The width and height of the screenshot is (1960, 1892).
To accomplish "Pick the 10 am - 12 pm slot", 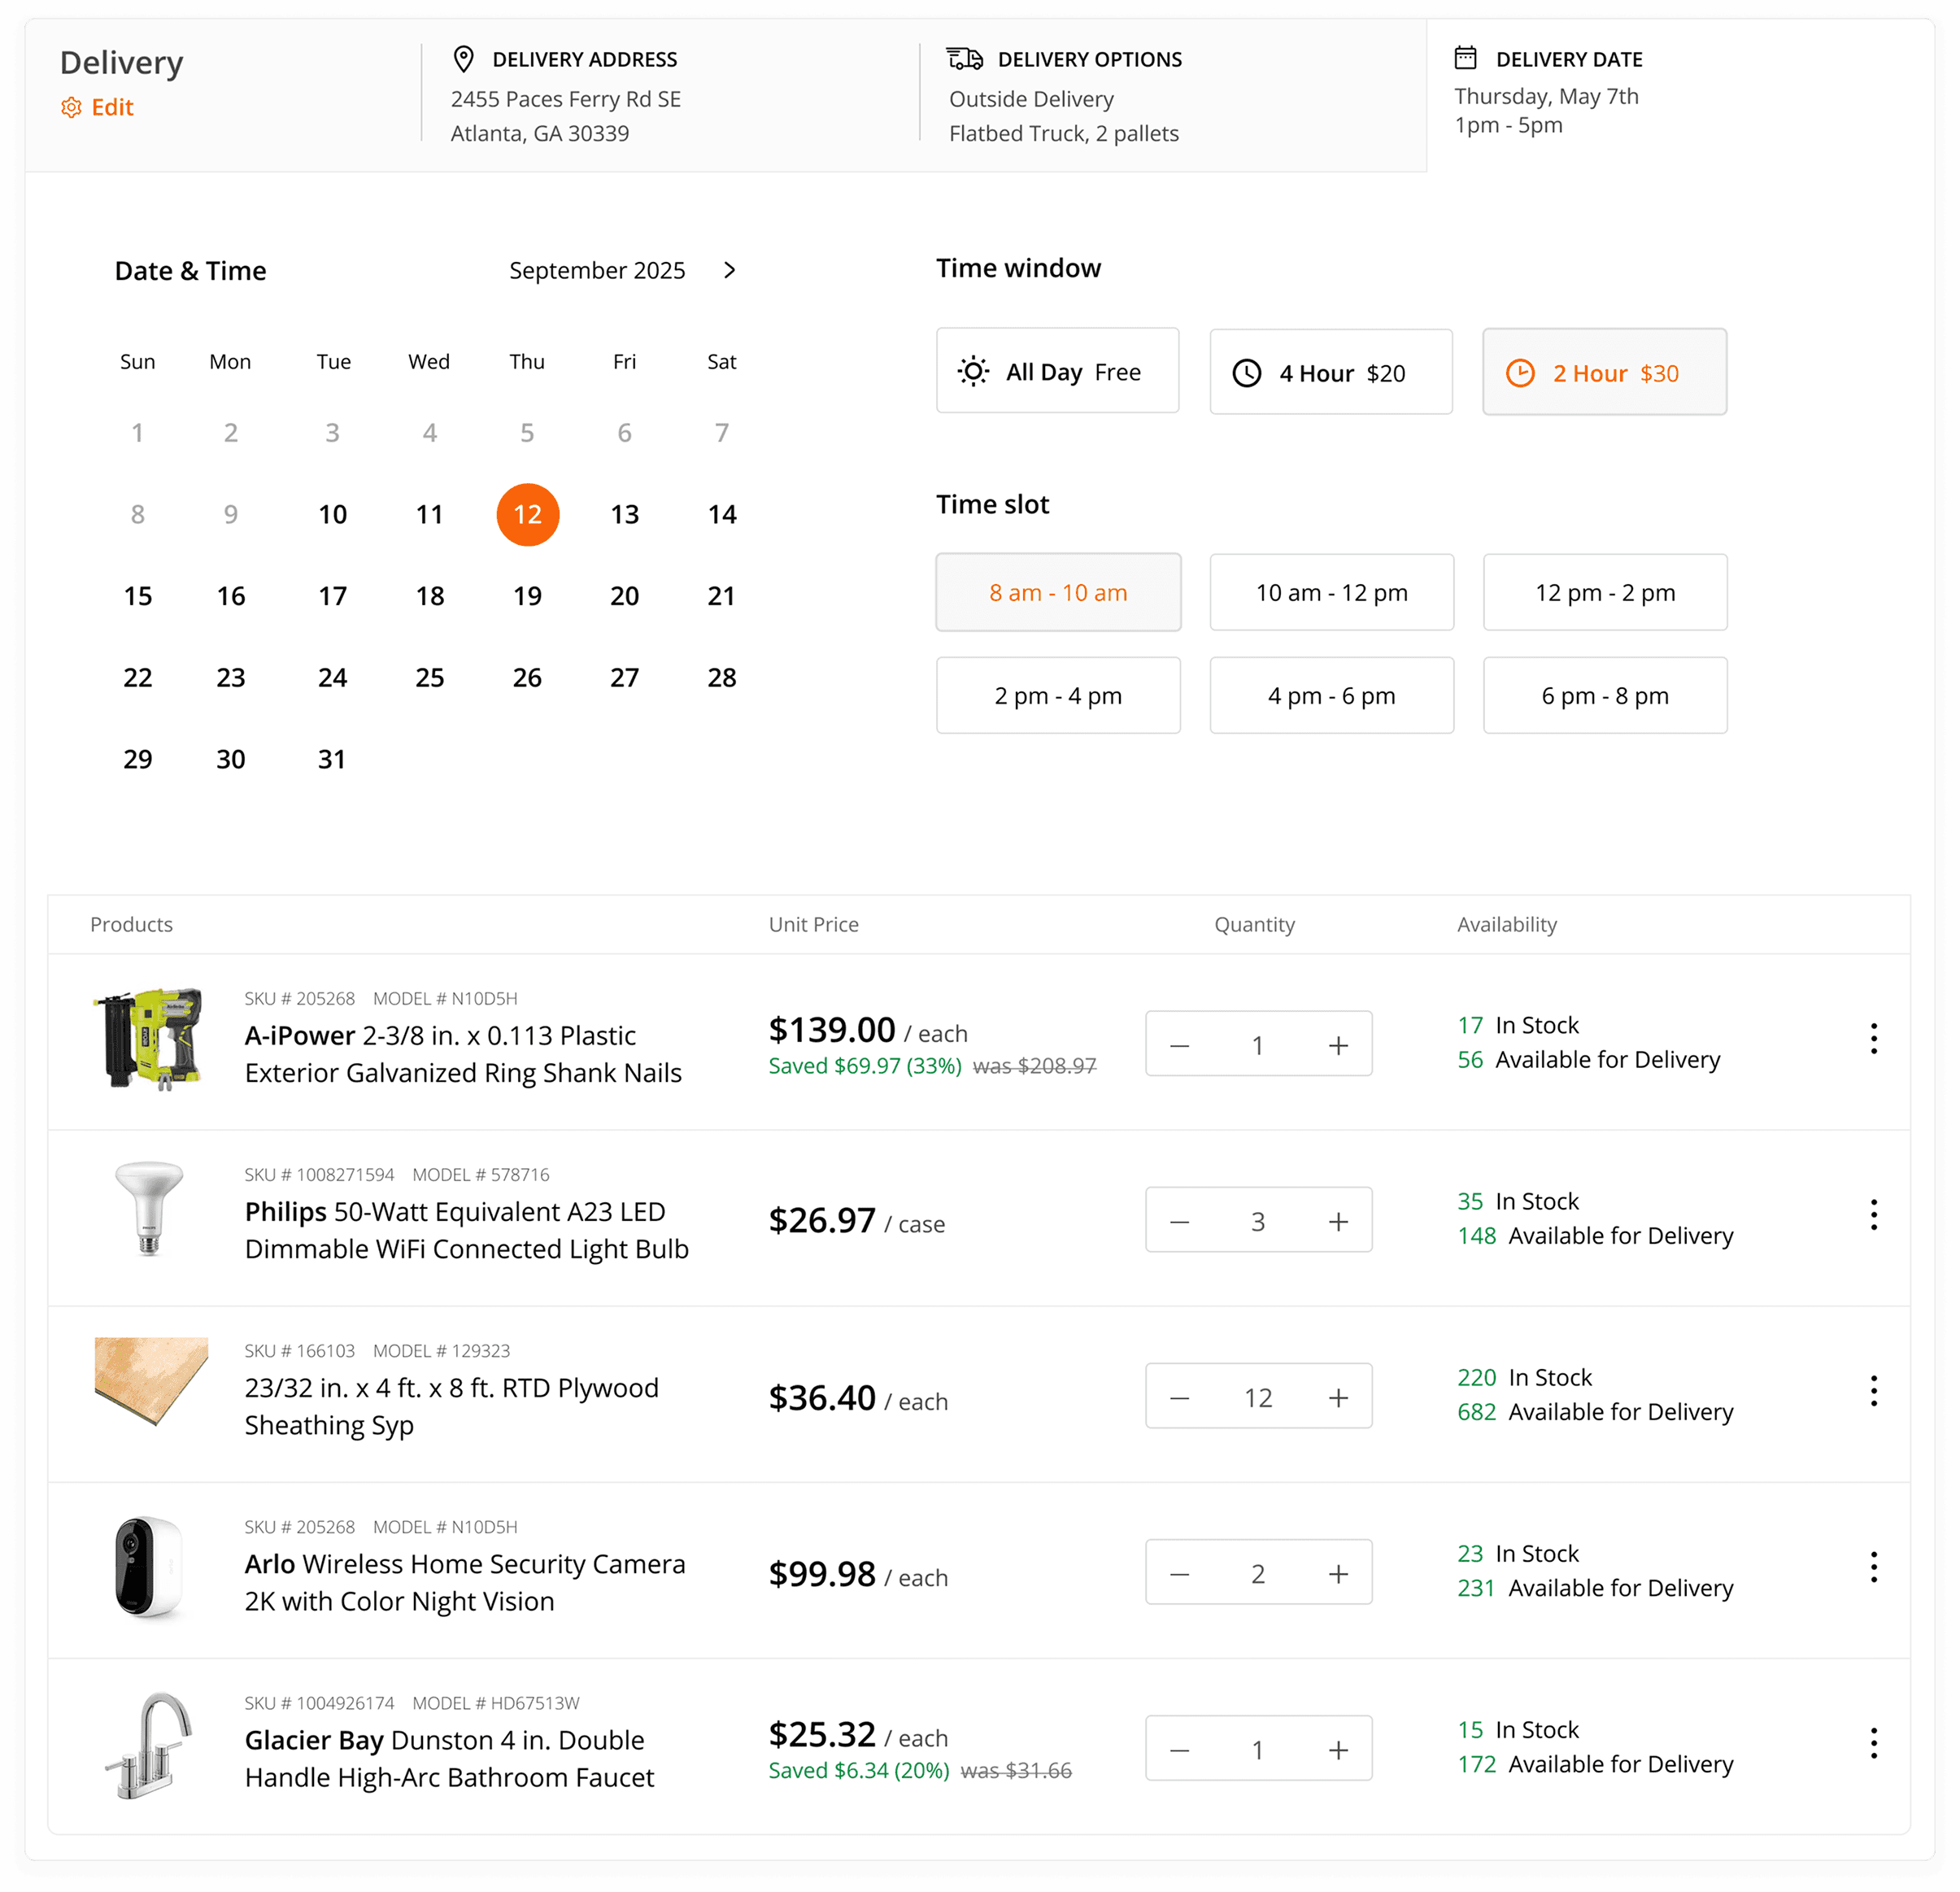I will [x=1331, y=593].
